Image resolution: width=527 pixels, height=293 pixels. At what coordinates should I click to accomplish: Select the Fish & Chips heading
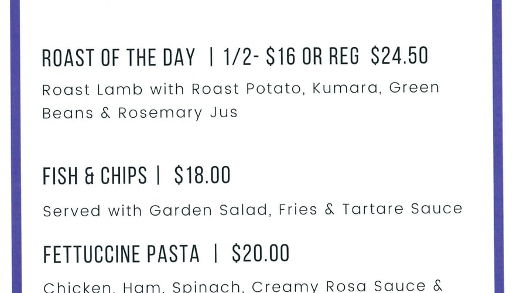pyautogui.click(x=94, y=176)
